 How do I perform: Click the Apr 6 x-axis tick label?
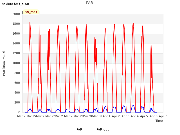pos(154,116)
